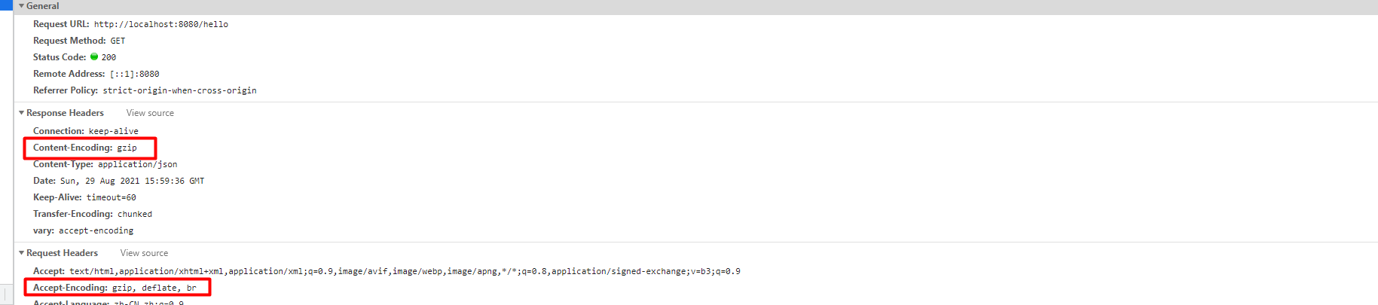This screenshot has height=305, width=1378.
Task: Click the Date header timestamp value
Action: pyautogui.click(x=132, y=181)
